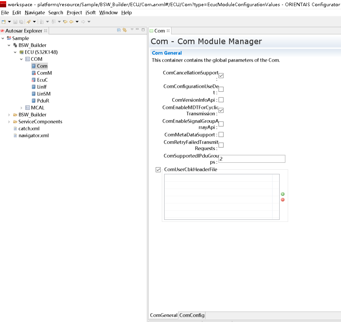Image resolution: width=341 pixels, height=322 pixels.
Task: Click the New wizard toolbar icon
Action: (x=4, y=22)
